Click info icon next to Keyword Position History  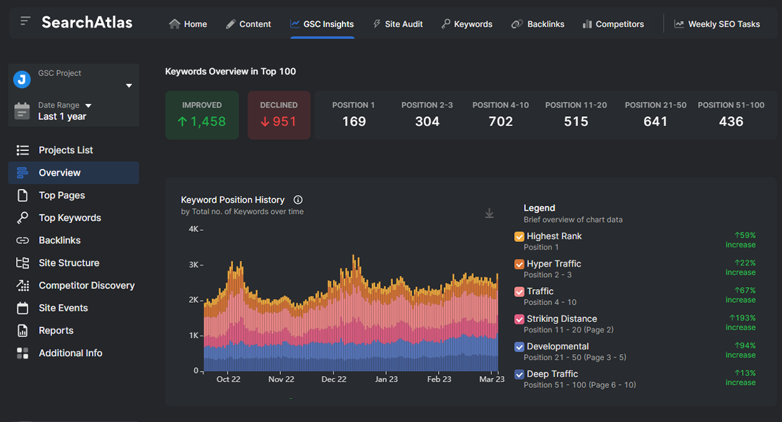(298, 200)
